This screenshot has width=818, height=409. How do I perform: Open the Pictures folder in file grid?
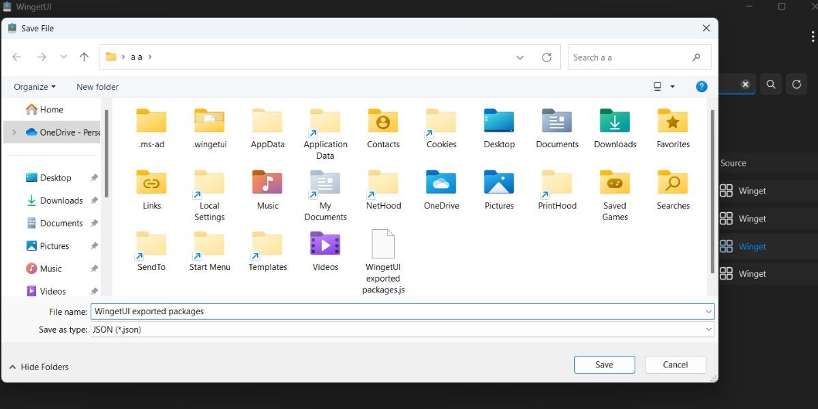pyautogui.click(x=499, y=190)
